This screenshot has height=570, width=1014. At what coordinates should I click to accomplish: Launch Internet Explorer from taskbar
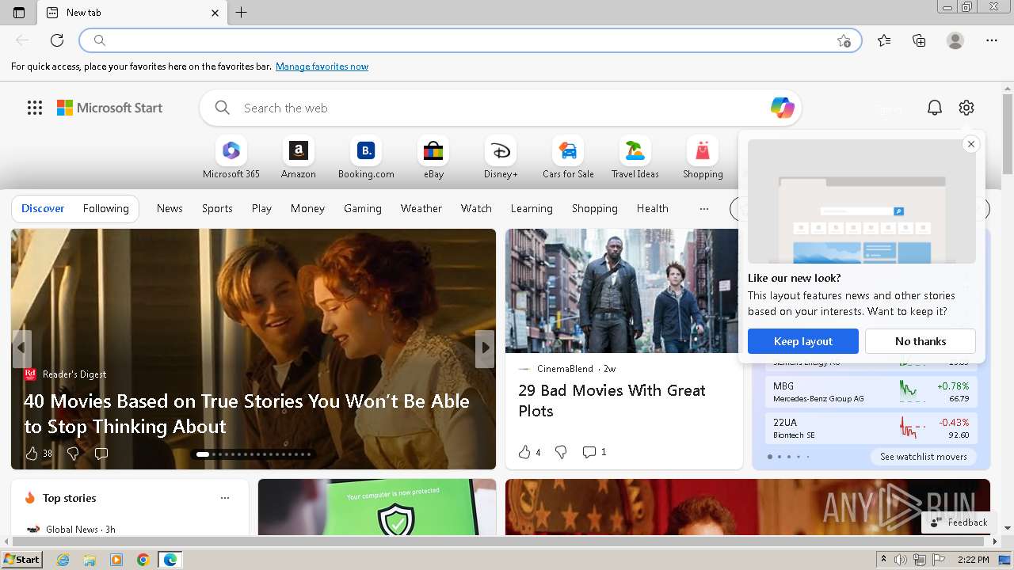pyautogui.click(x=63, y=560)
